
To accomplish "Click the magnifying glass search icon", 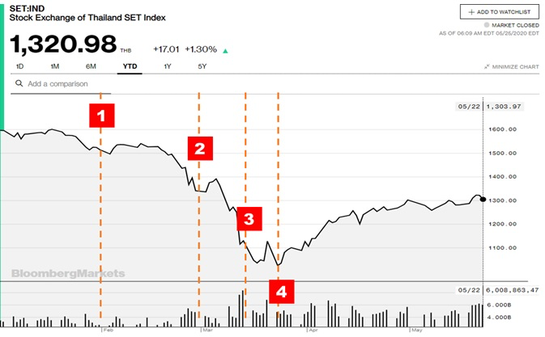I will (x=19, y=83).
